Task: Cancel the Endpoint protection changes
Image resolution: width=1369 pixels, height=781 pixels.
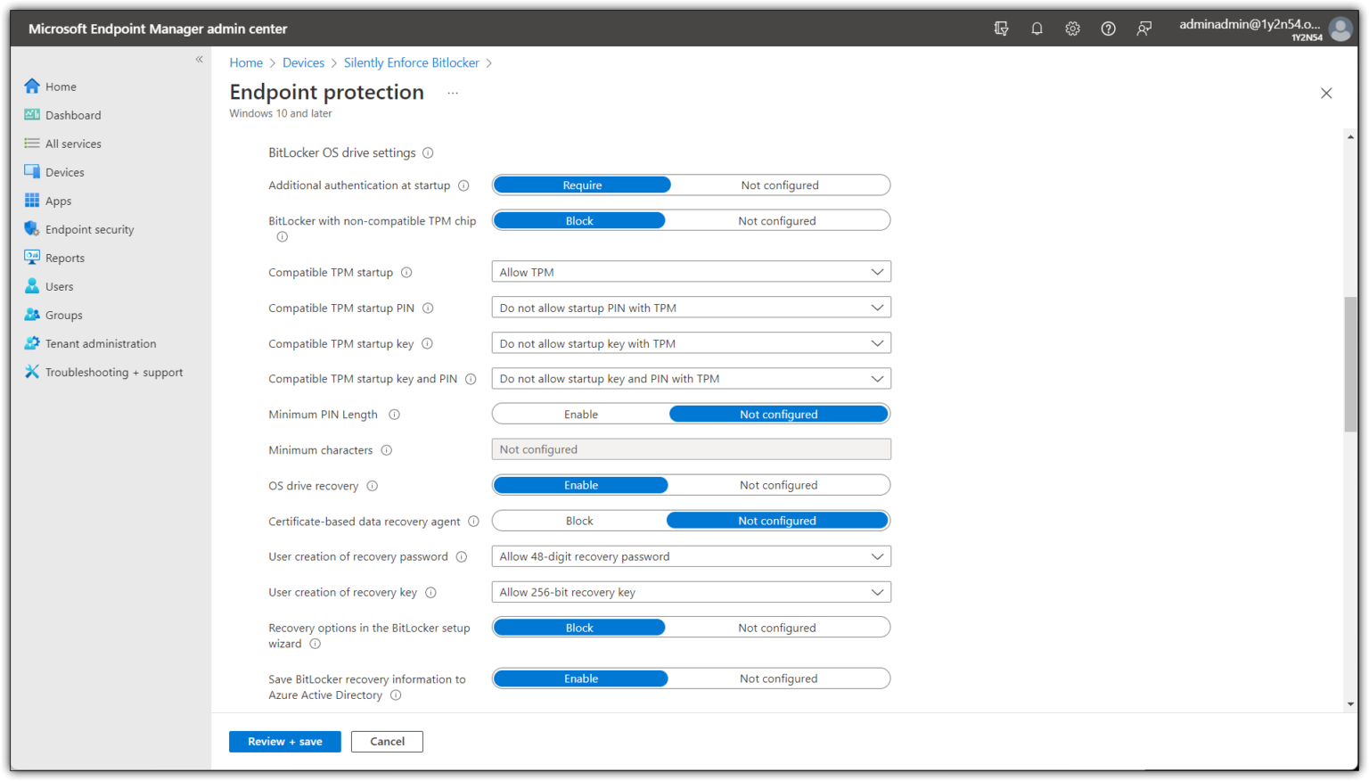Action: pyautogui.click(x=387, y=741)
